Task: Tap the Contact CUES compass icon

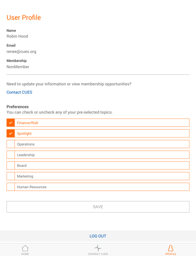Action: click(98, 248)
